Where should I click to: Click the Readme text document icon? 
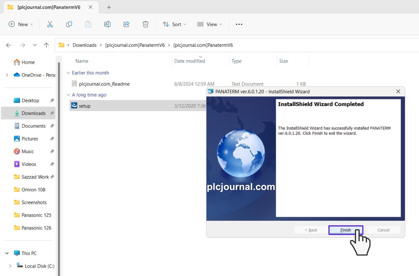click(74, 84)
